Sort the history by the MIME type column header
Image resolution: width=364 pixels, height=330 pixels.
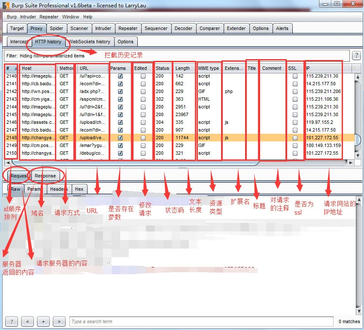pos(209,69)
